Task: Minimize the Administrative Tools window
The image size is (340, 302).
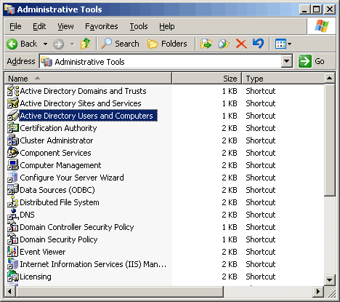Action: (304, 9)
